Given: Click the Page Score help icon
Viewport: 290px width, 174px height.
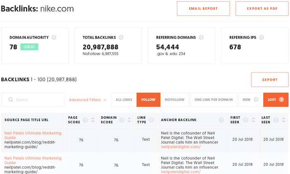Looking at the screenshot, I should point(85,120).
